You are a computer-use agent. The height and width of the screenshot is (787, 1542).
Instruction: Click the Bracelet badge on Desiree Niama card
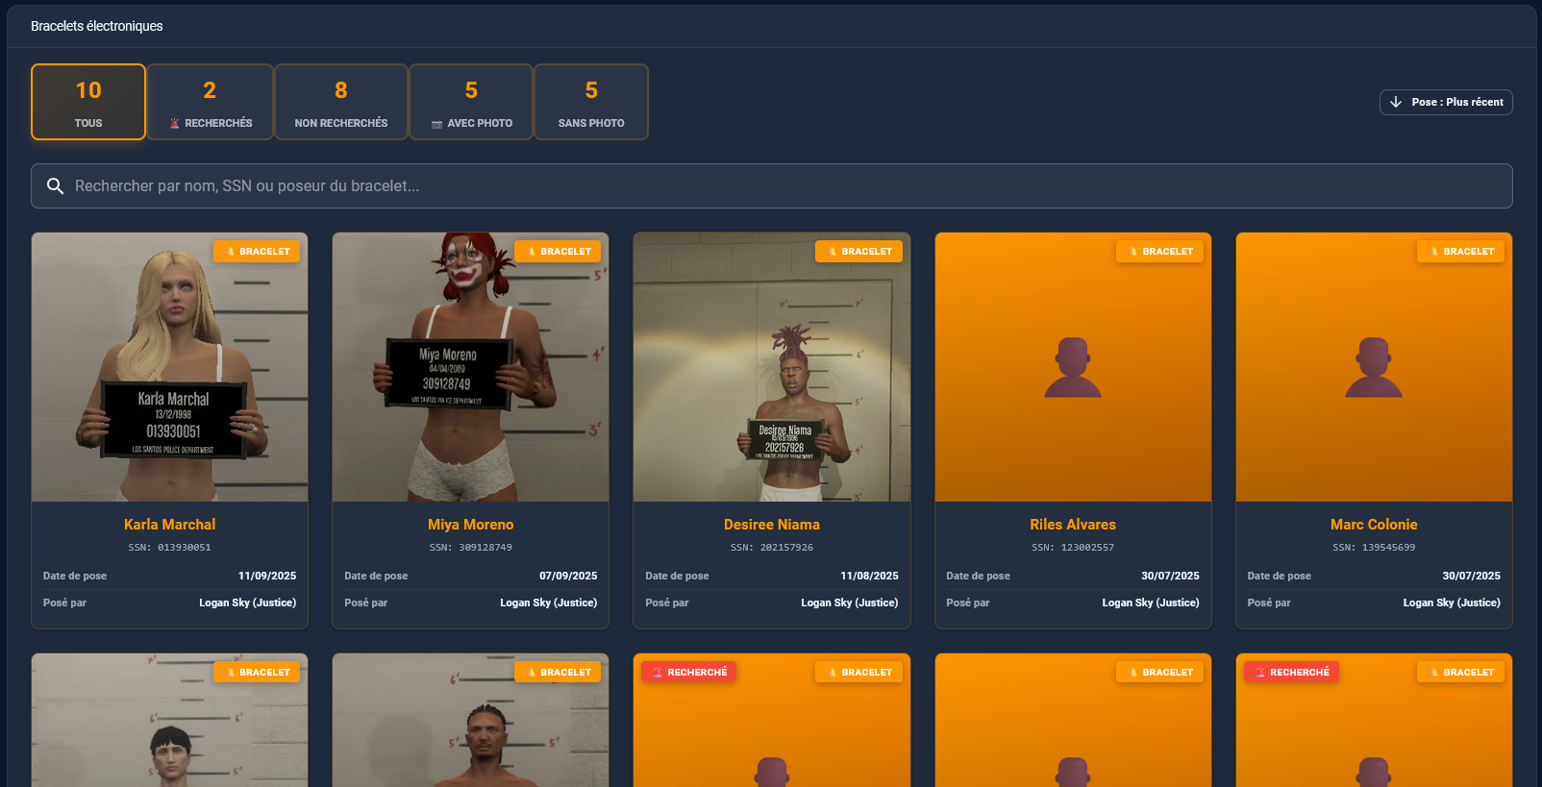click(858, 252)
